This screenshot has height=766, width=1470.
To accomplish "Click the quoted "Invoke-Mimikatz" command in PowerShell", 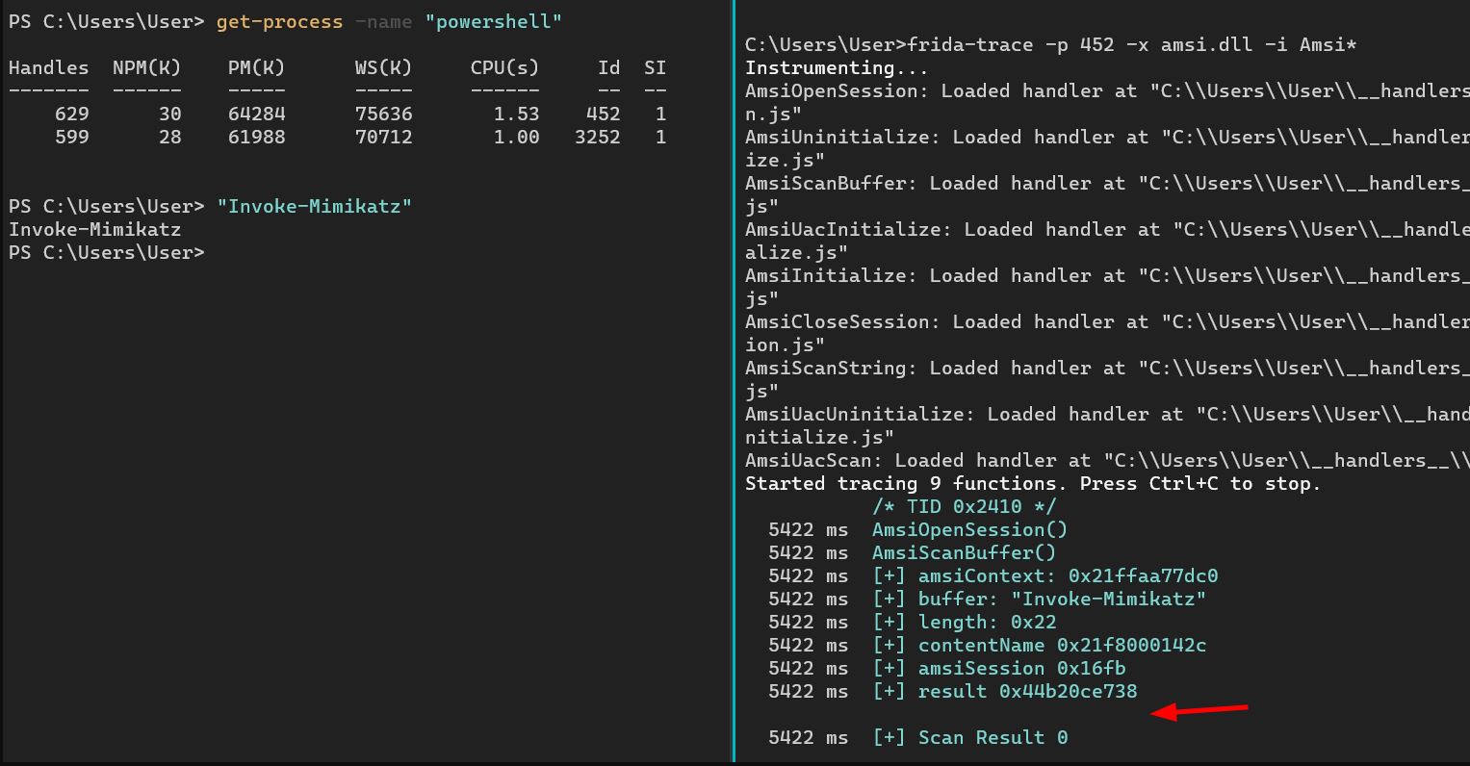I will [314, 207].
